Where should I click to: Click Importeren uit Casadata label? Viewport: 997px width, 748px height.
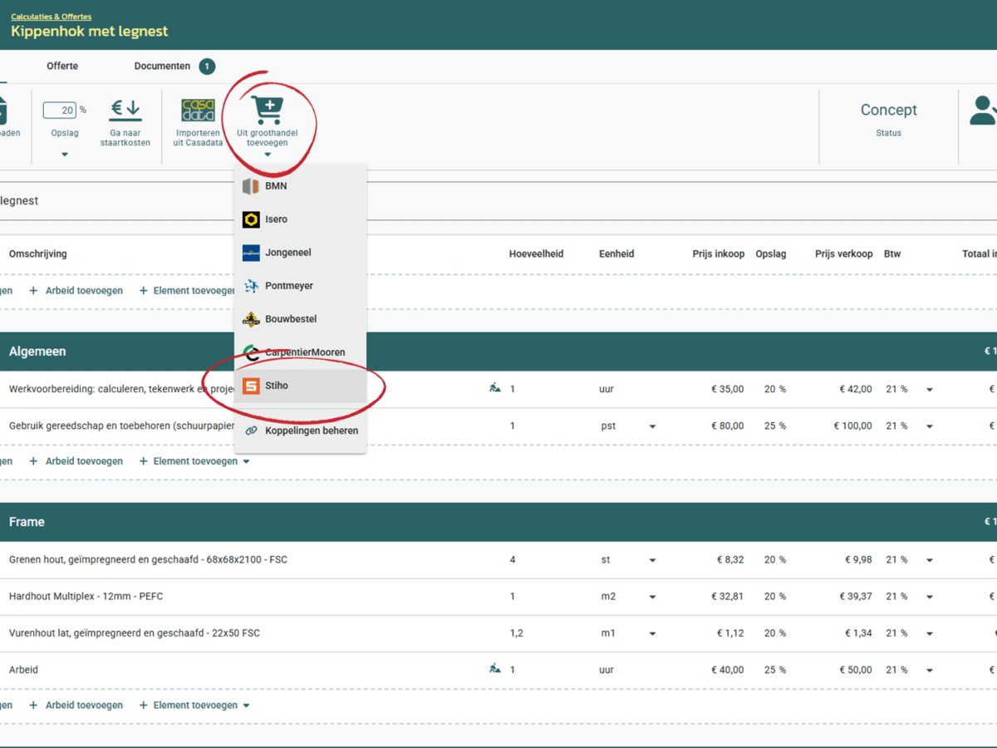pos(198,138)
